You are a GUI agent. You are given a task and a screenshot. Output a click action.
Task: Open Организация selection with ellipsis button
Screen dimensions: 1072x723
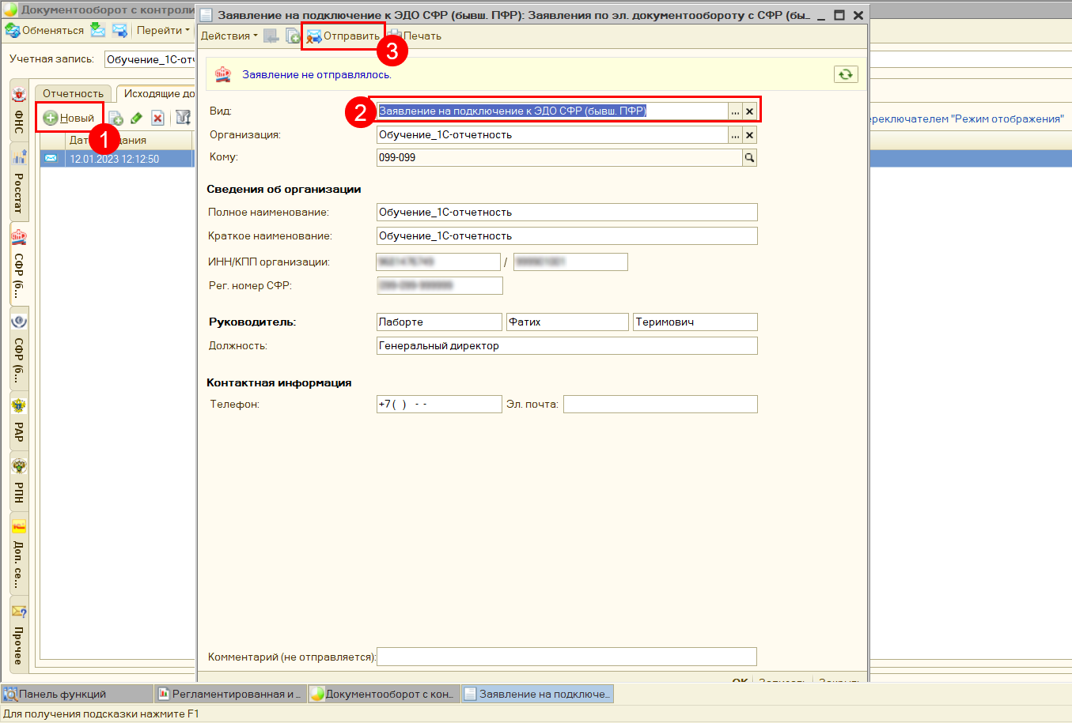(x=735, y=135)
